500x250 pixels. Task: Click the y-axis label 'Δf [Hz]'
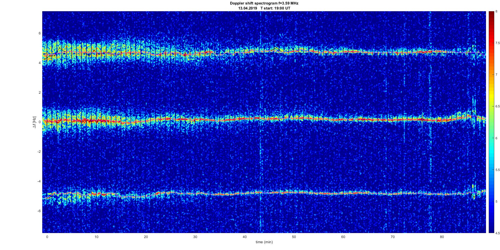coord(34,122)
